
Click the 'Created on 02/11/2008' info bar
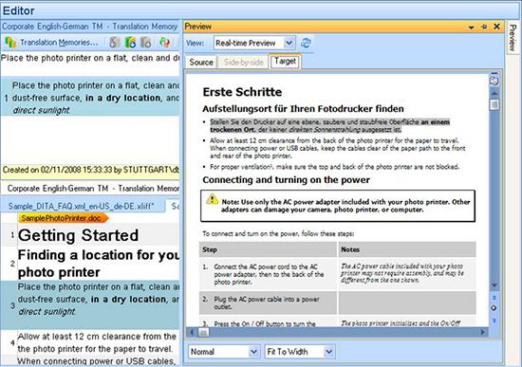[x=90, y=170]
